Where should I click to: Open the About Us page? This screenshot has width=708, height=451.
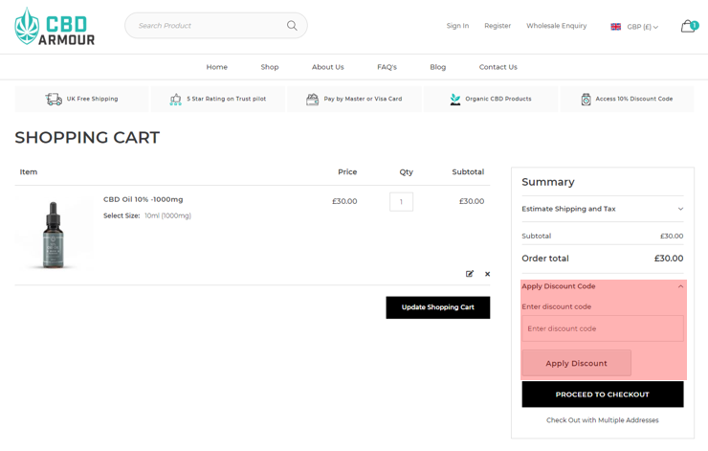pyautogui.click(x=328, y=67)
